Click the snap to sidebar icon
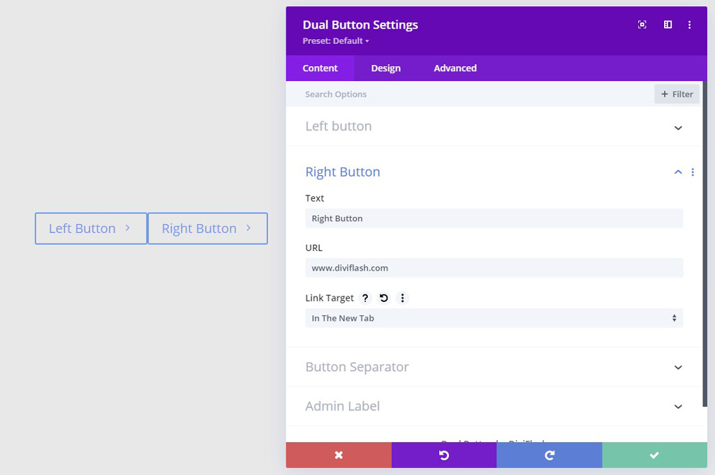This screenshot has height=475, width=715. [x=668, y=24]
